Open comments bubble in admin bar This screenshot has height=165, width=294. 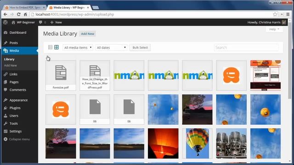[x=42, y=22]
